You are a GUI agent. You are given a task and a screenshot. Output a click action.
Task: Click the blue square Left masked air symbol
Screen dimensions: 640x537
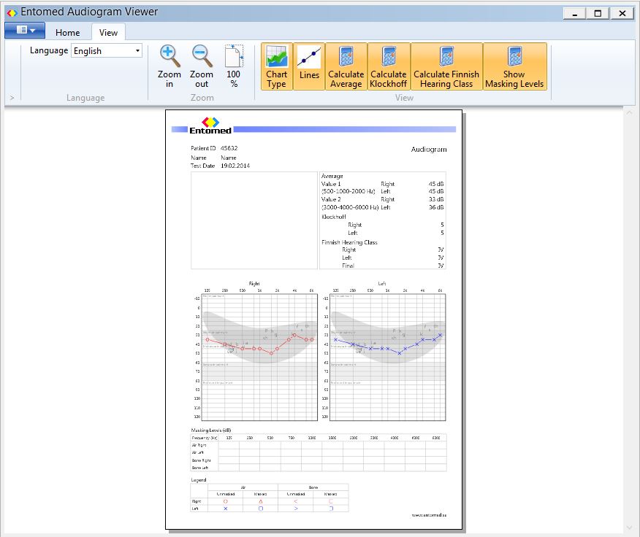click(x=260, y=509)
